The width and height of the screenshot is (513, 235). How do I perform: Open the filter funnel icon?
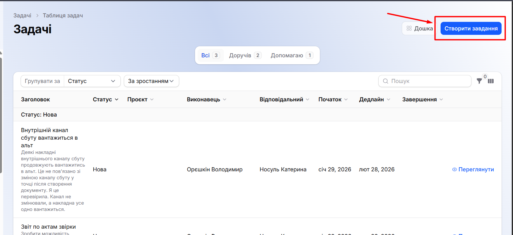(x=479, y=81)
